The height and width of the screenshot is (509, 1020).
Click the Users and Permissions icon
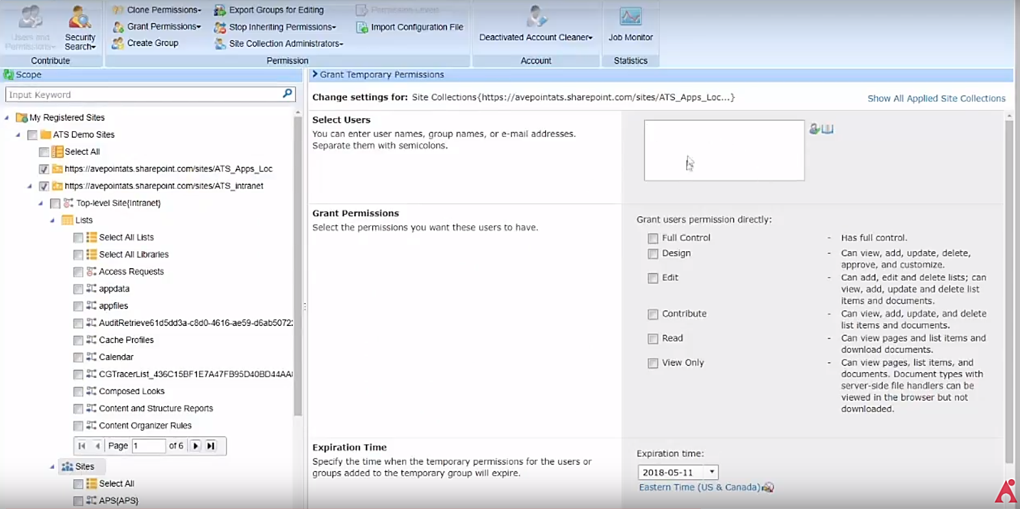[30, 17]
